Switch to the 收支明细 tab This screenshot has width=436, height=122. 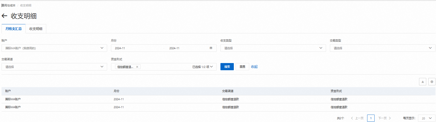[36, 29]
